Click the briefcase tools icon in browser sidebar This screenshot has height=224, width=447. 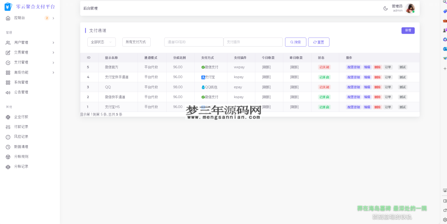tap(445, 21)
